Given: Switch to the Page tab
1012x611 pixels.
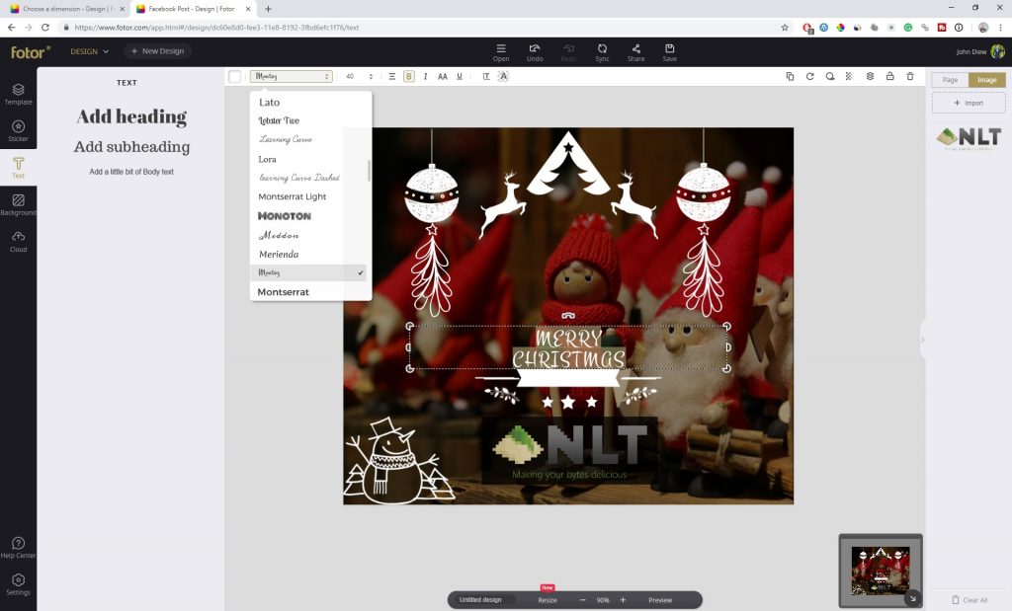Looking at the screenshot, I should (x=950, y=80).
